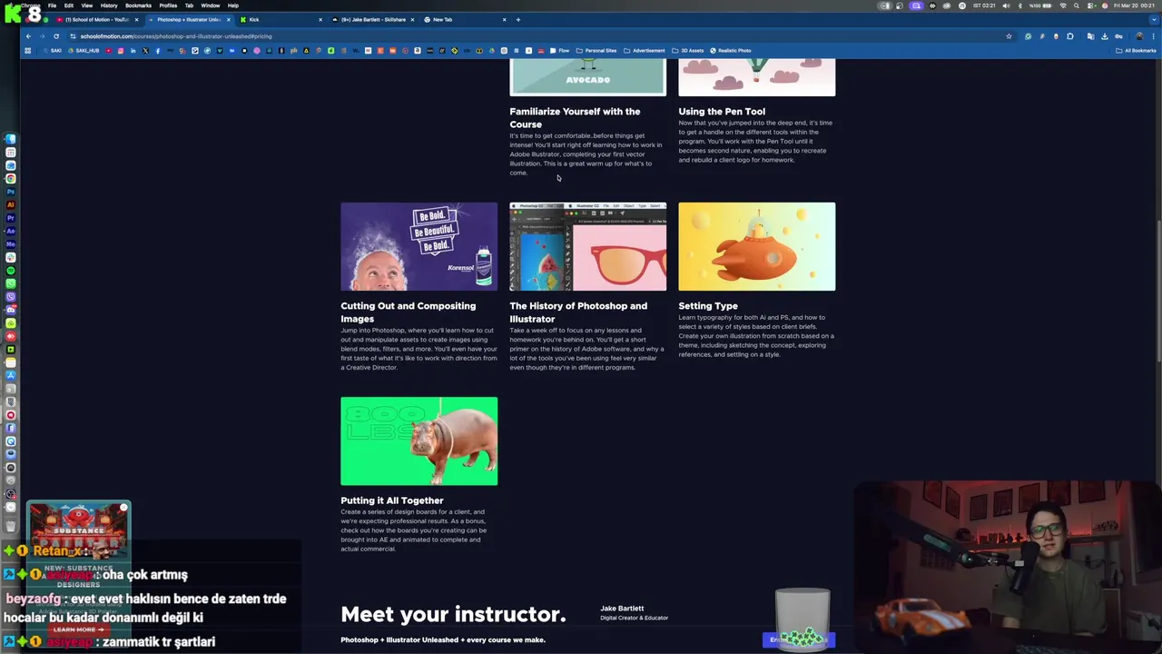Switch to Jake Bartlett Skillshare tab
Image resolution: width=1162 pixels, height=654 pixels.
[372, 19]
